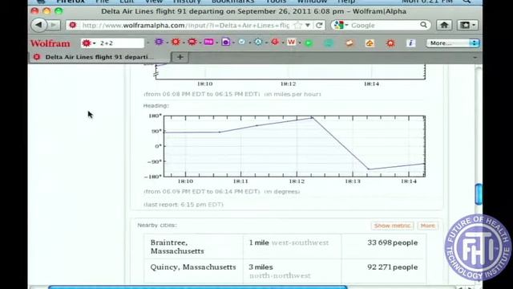Image resolution: width=513 pixels, height=289 pixels.
Task: Click the heading graph plot
Action: 294,146
